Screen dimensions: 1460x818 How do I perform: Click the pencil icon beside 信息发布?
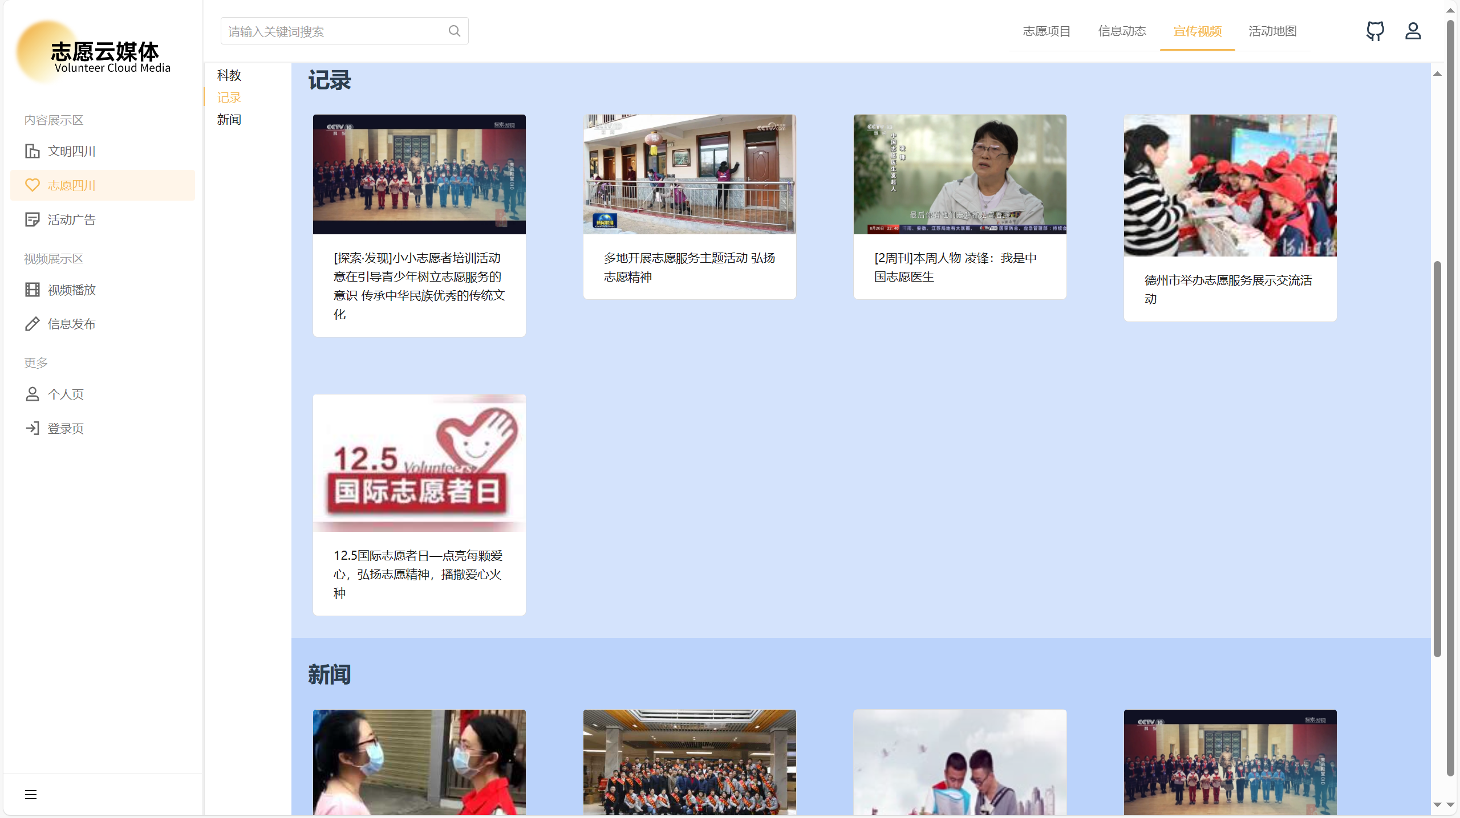[x=33, y=324]
